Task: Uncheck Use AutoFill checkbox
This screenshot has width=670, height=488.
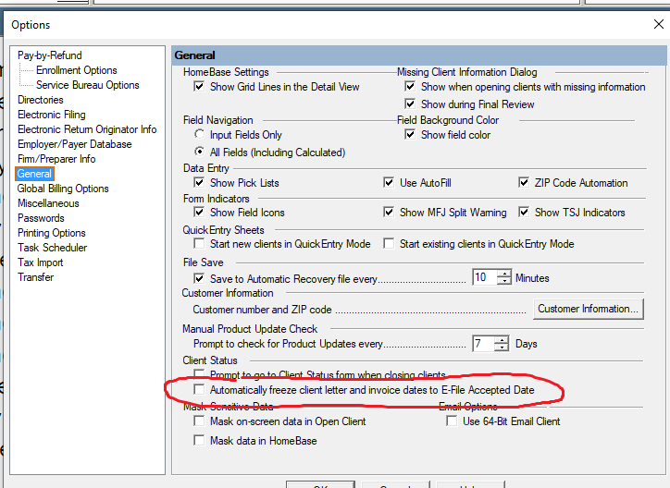Action: click(x=390, y=183)
